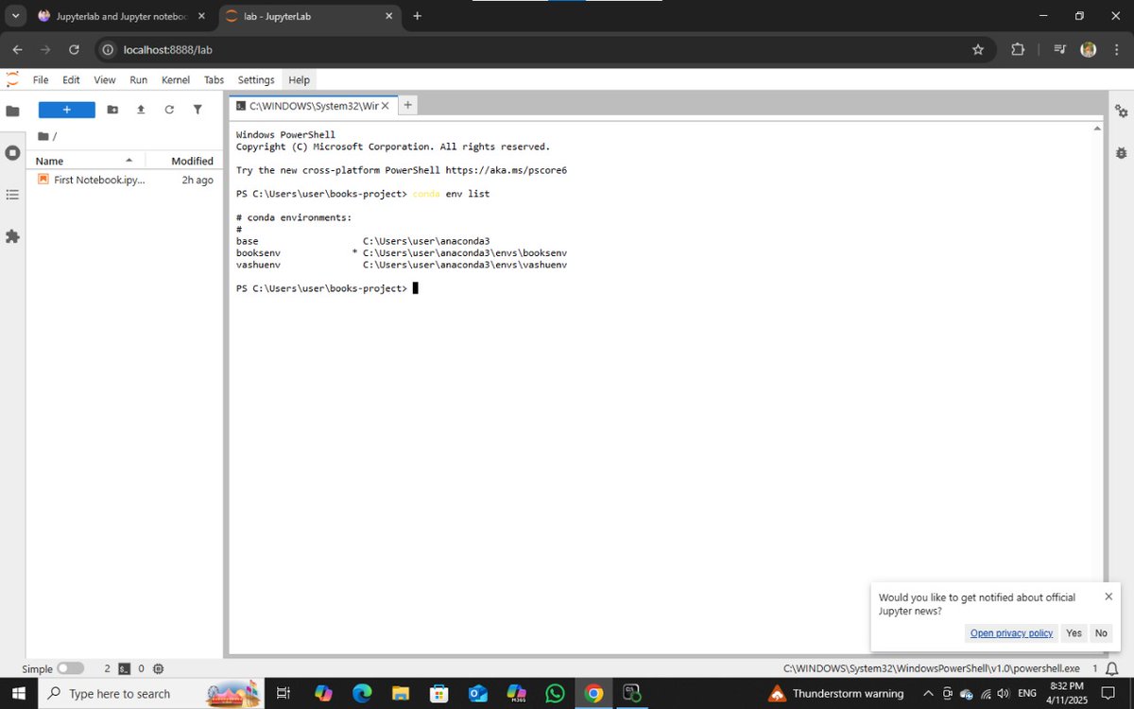The image size is (1134, 709).
Task: Click the New Folder icon
Action: point(112,110)
